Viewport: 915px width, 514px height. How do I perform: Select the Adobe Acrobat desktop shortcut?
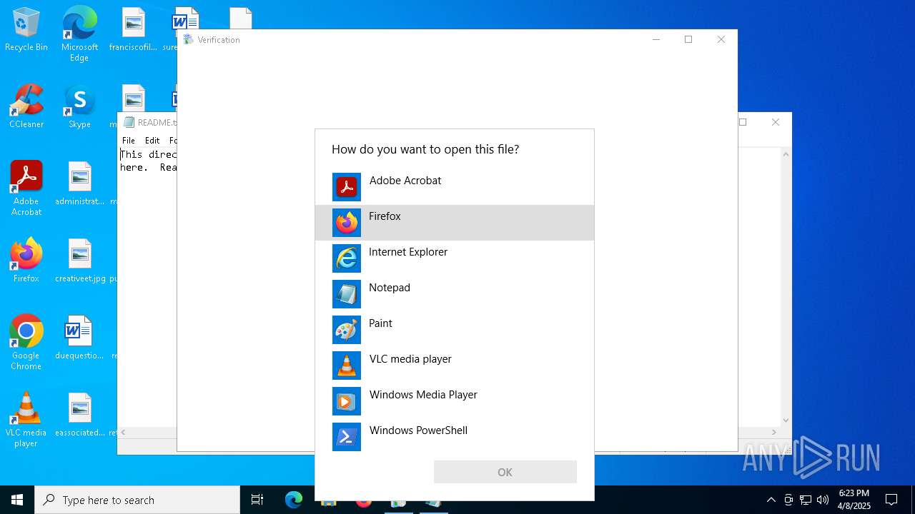(26, 188)
